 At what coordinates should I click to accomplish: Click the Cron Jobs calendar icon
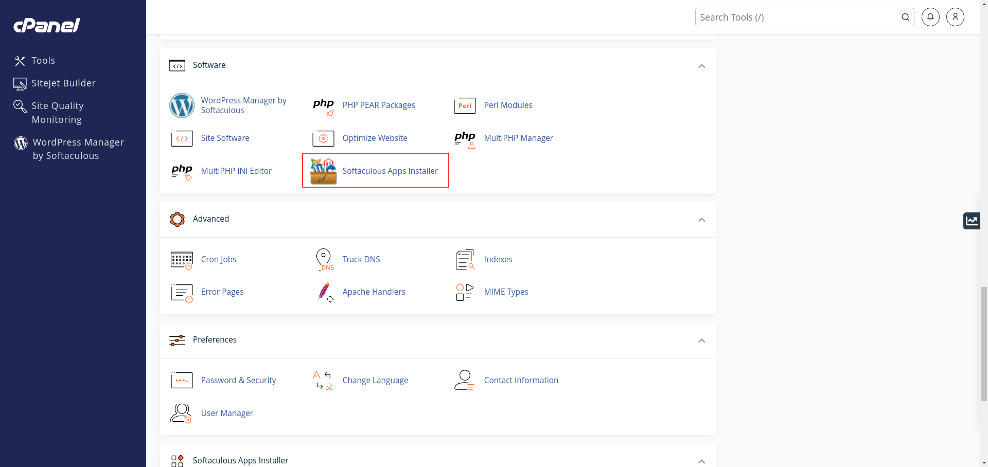coord(182,260)
